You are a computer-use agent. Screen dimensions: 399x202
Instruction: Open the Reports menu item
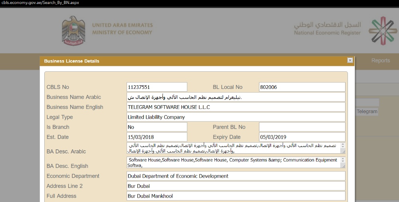(x=380, y=61)
